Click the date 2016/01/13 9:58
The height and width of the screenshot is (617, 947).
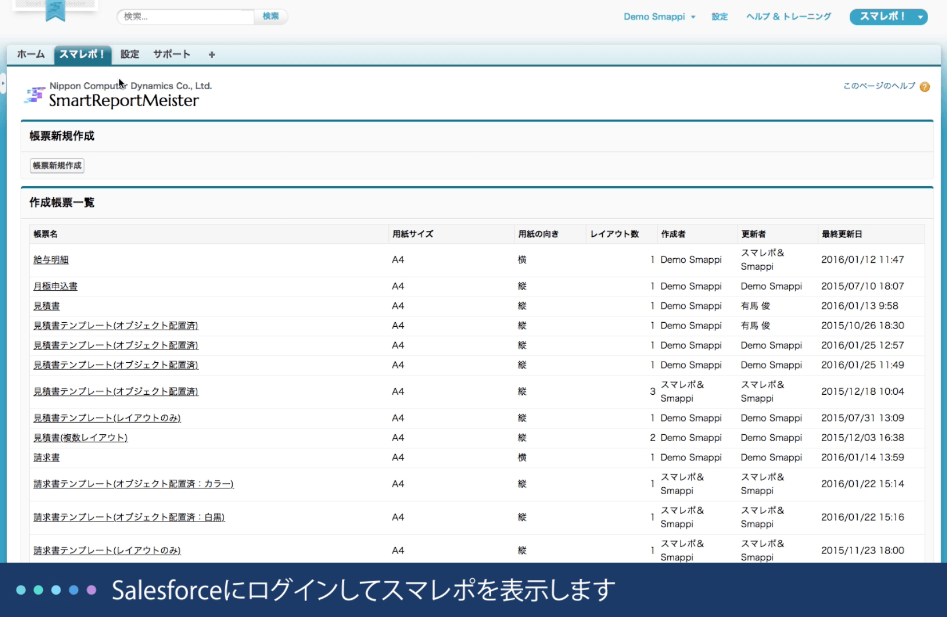pos(860,306)
